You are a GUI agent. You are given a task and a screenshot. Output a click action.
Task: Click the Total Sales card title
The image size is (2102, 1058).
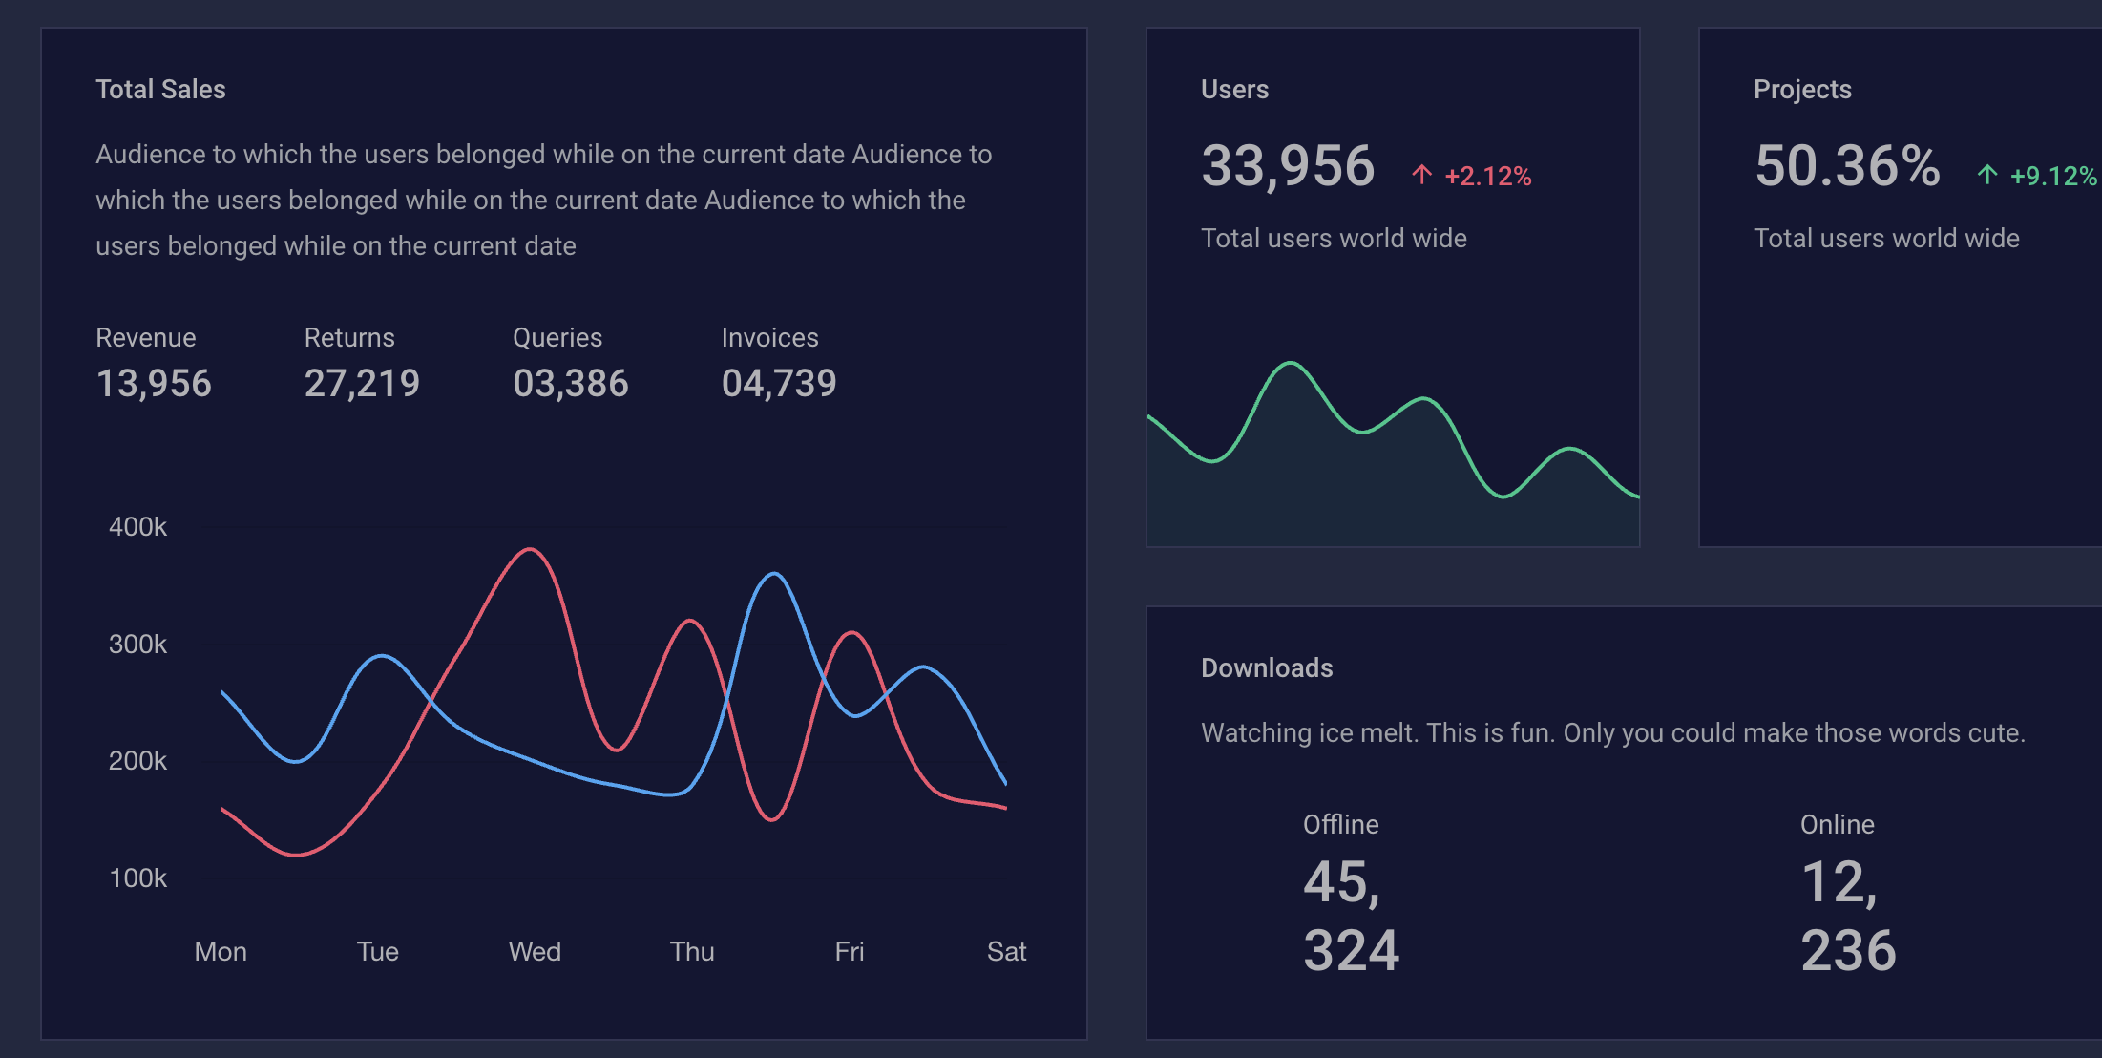click(x=160, y=89)
